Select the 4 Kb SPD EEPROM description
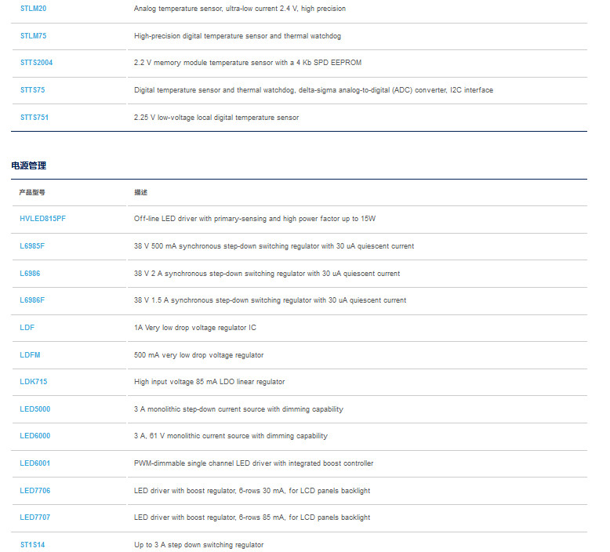 [x=248, y=63]
